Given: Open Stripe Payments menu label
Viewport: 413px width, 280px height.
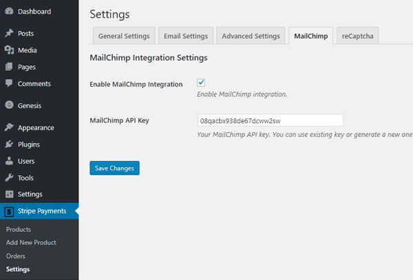Looking at the screenshot, I should pyautogui.click(x=42, y=211).
